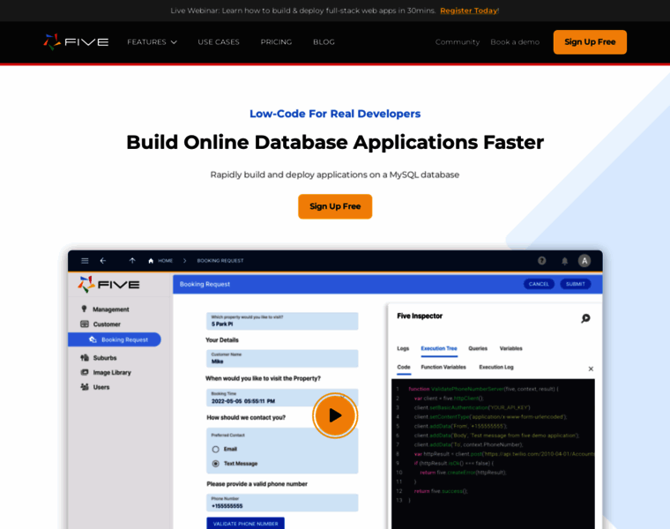Viewport: 670px width, 529px height.
Task: Select the Function Variables sub-tab
Action: tap(443, 367)
